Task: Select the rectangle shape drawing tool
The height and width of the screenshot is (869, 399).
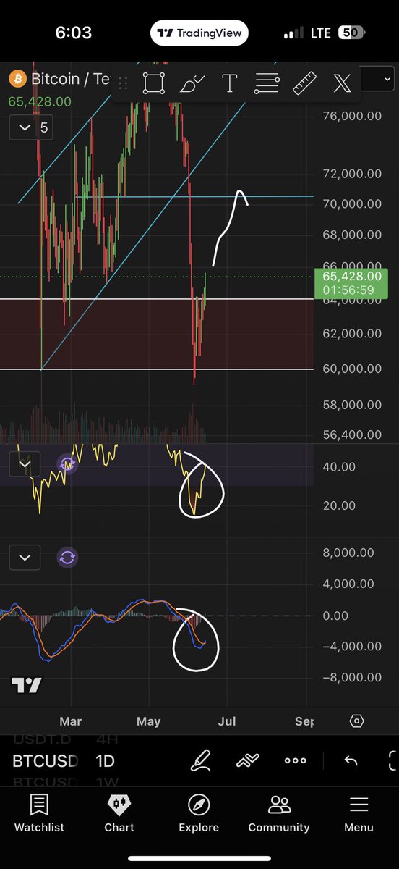Action: 154,83
